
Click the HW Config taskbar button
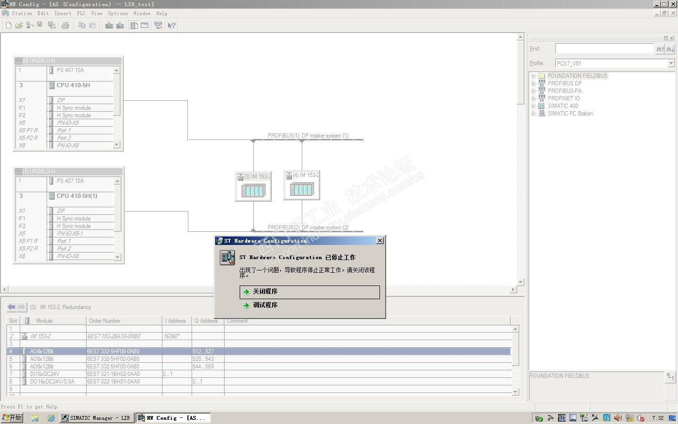click(173, 418)
